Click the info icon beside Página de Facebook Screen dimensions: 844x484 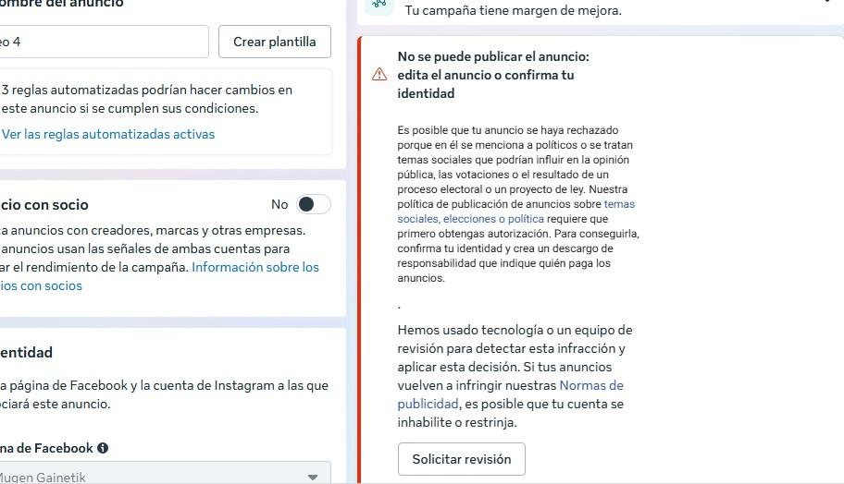click(103, 448)
